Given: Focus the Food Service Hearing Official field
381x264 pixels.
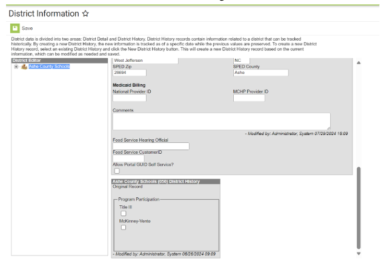Looking at the screenshot, I should [151, 146].
